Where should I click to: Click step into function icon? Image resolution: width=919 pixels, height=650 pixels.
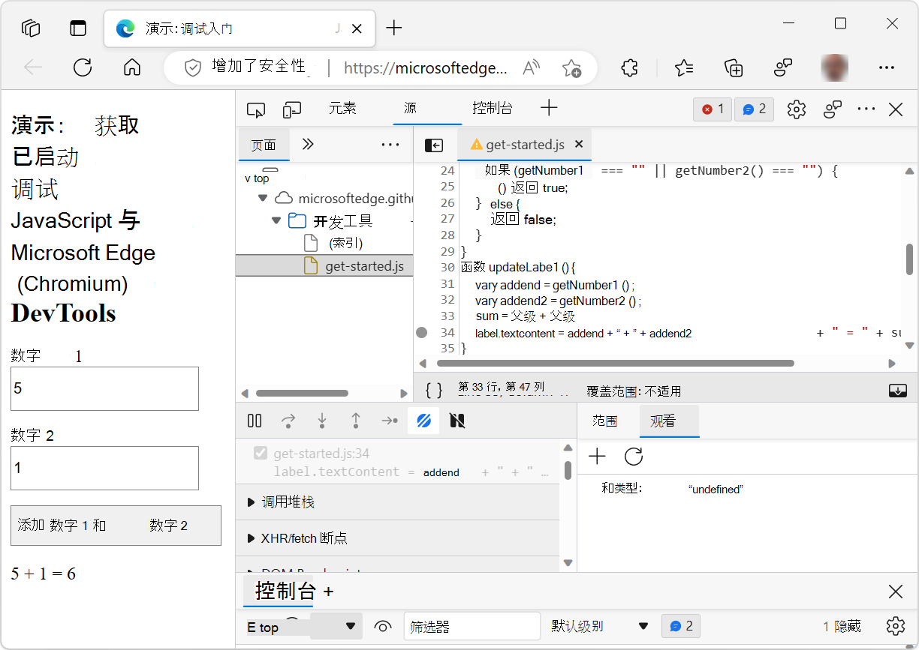pyautogui.click(x=322, y=421)
